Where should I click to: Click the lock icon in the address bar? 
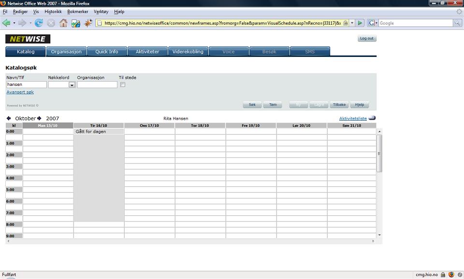click(345, 23)
